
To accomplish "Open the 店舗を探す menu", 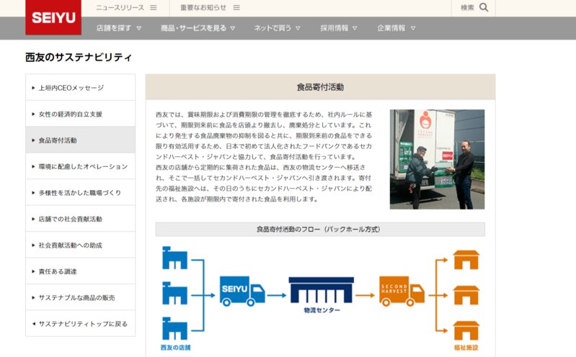I will (x=114, y=28).
